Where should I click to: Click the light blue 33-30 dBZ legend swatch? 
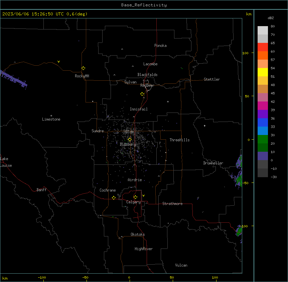click(x=263, y=131)
